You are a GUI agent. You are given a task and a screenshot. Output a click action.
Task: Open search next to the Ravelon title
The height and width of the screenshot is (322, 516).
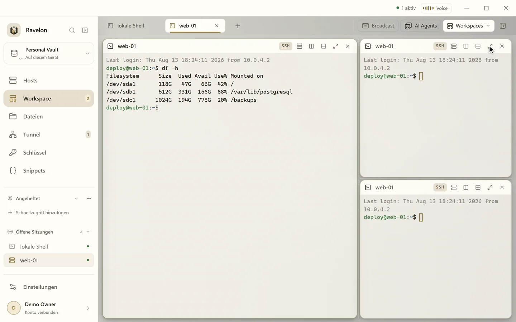coord(72,30)
